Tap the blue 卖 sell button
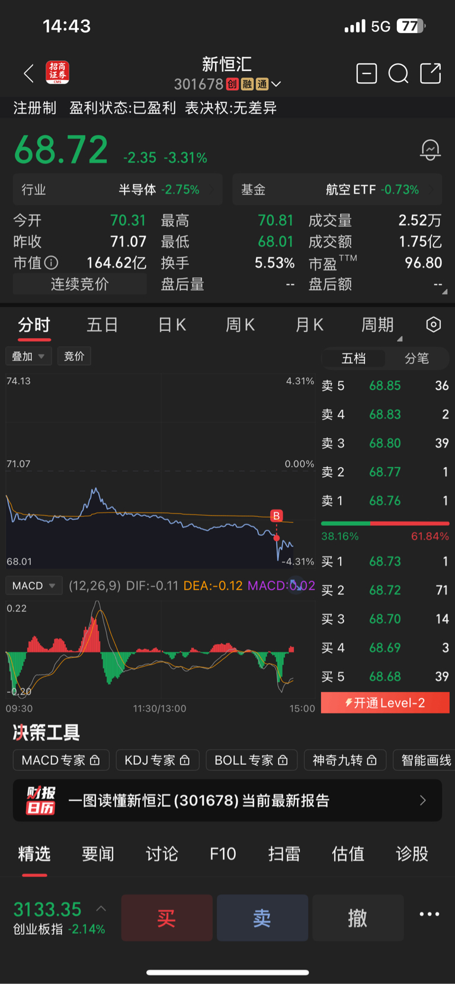The height and width of the screenshot is (984, 455). click(262, 918)
